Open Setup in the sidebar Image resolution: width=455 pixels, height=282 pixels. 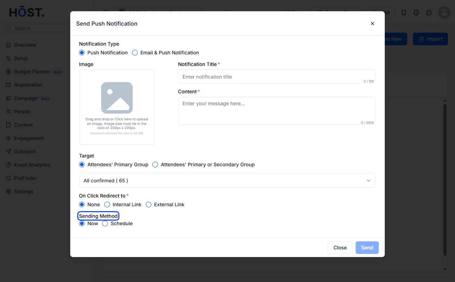[21, 58]
